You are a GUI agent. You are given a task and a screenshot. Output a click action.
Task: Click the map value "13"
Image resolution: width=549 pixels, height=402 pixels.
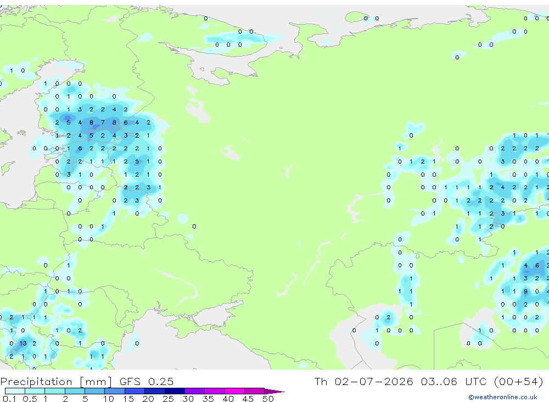pos(23,343)
